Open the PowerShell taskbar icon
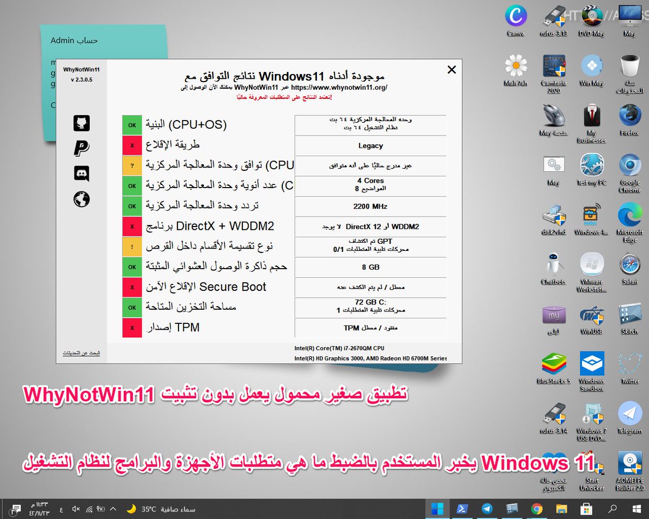The width and height of the screenshot is (649, 519). (x=463, y=509)
